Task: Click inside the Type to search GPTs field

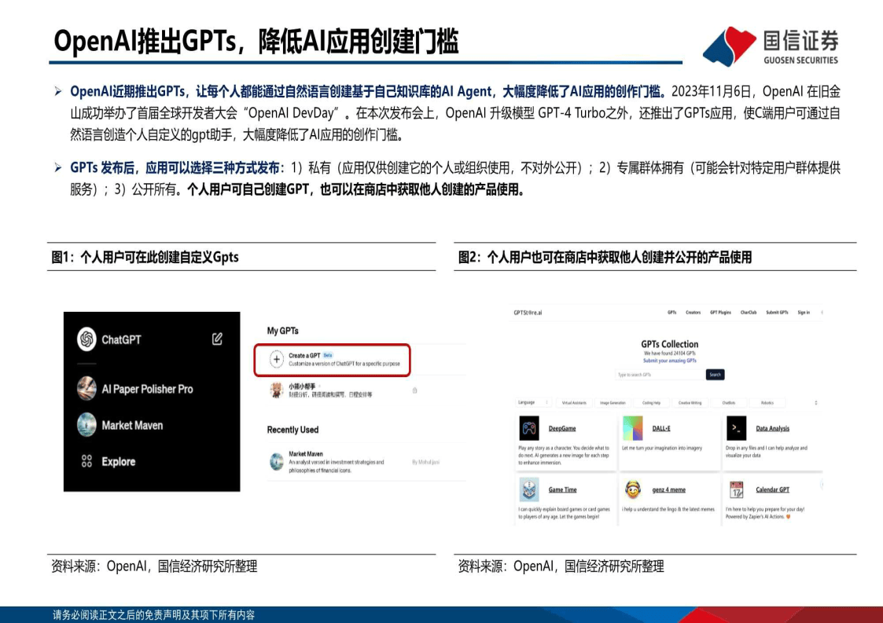Action: coord(658,375)
